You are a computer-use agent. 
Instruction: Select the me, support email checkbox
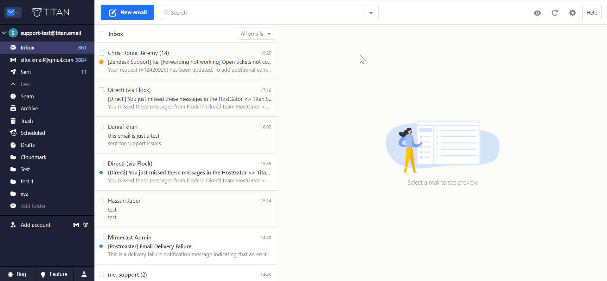(x=101, y=274)
